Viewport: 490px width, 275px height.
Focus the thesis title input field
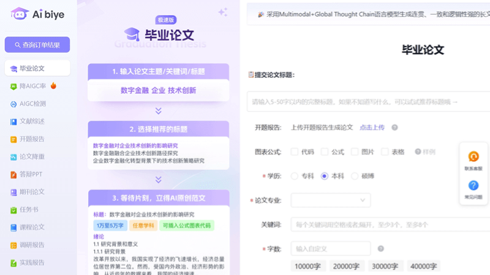click(369, 101)
